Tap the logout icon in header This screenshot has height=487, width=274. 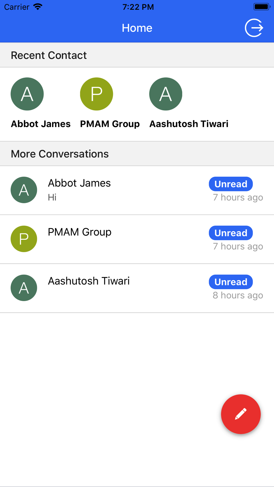254,28
